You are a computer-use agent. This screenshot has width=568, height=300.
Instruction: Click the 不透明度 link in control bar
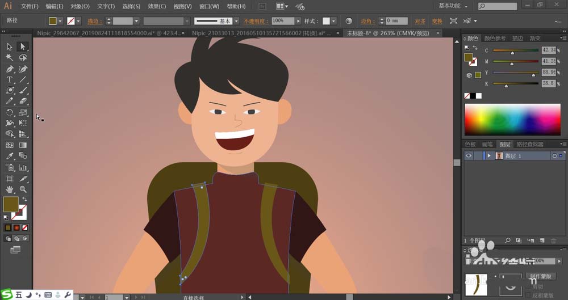pos(256,22)
